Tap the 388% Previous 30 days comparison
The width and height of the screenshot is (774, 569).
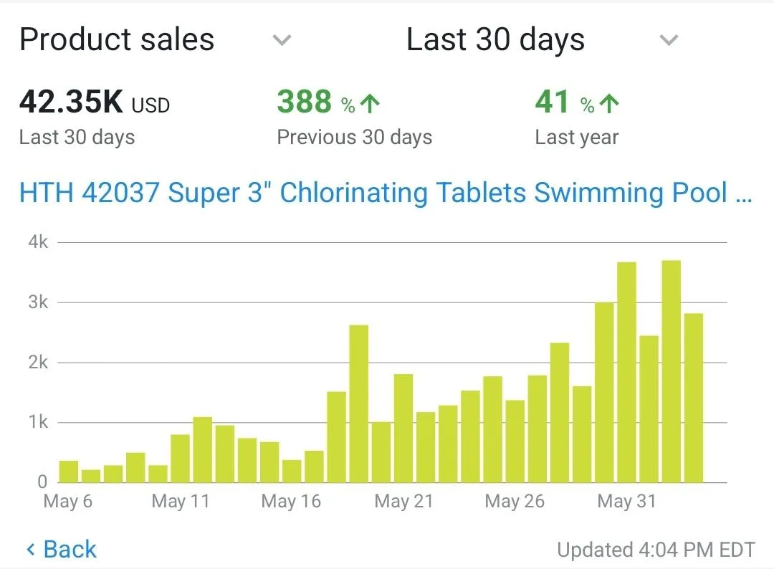tap(328, 104)
